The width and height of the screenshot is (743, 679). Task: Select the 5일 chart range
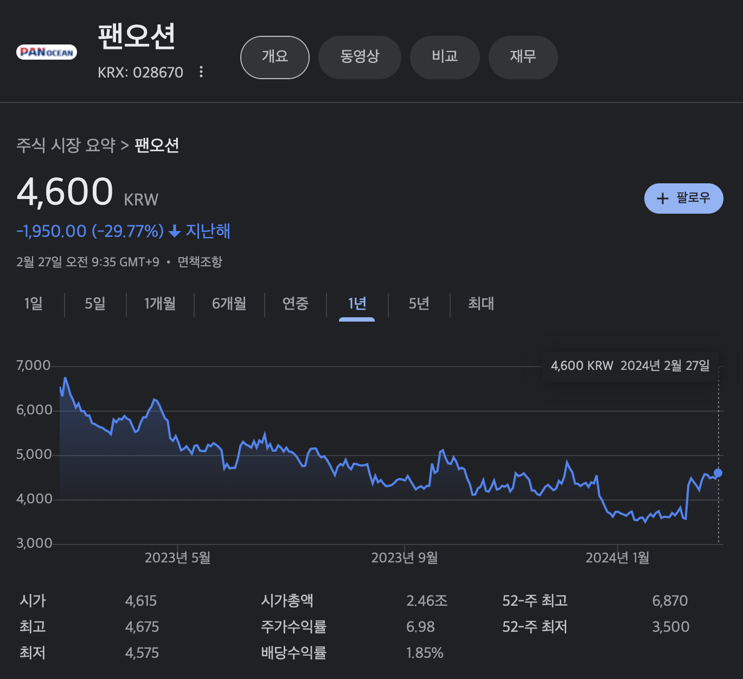point(95,304)
